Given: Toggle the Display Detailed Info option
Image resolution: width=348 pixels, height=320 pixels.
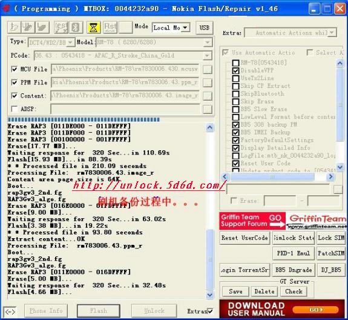Looking at the screenshot, I should [x=235, y=148].
